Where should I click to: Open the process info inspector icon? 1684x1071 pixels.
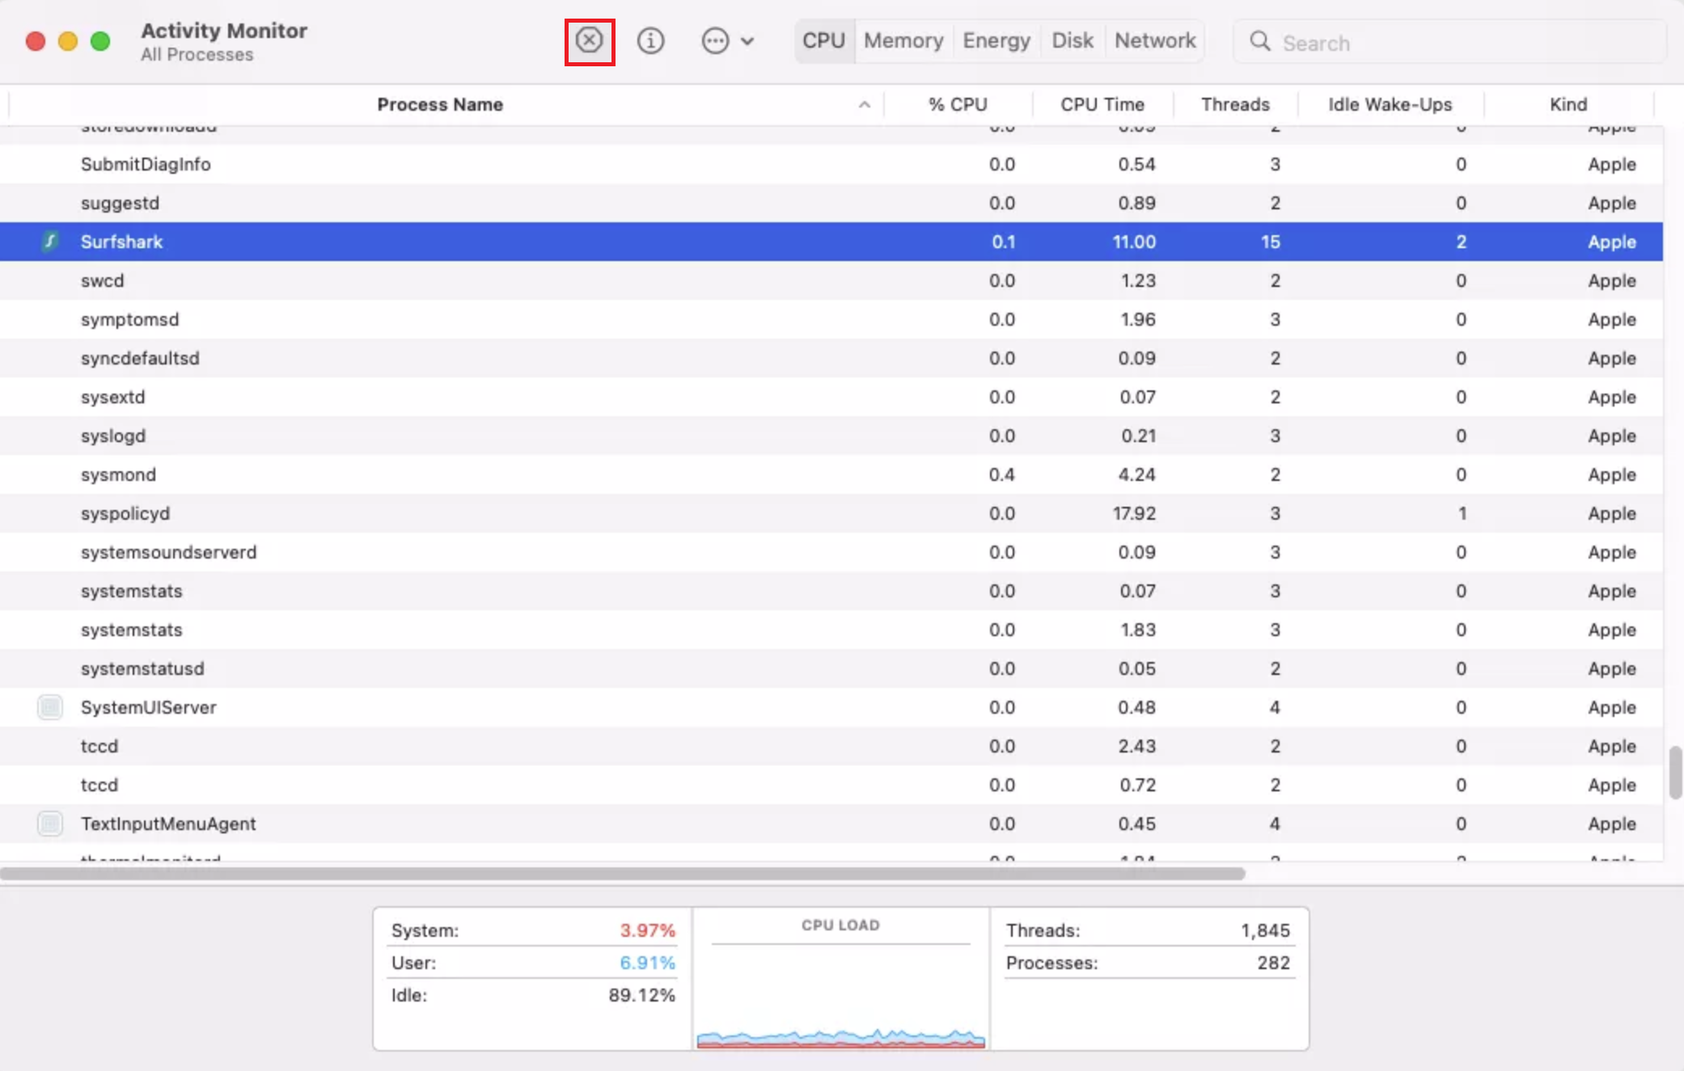pos(650,40)
